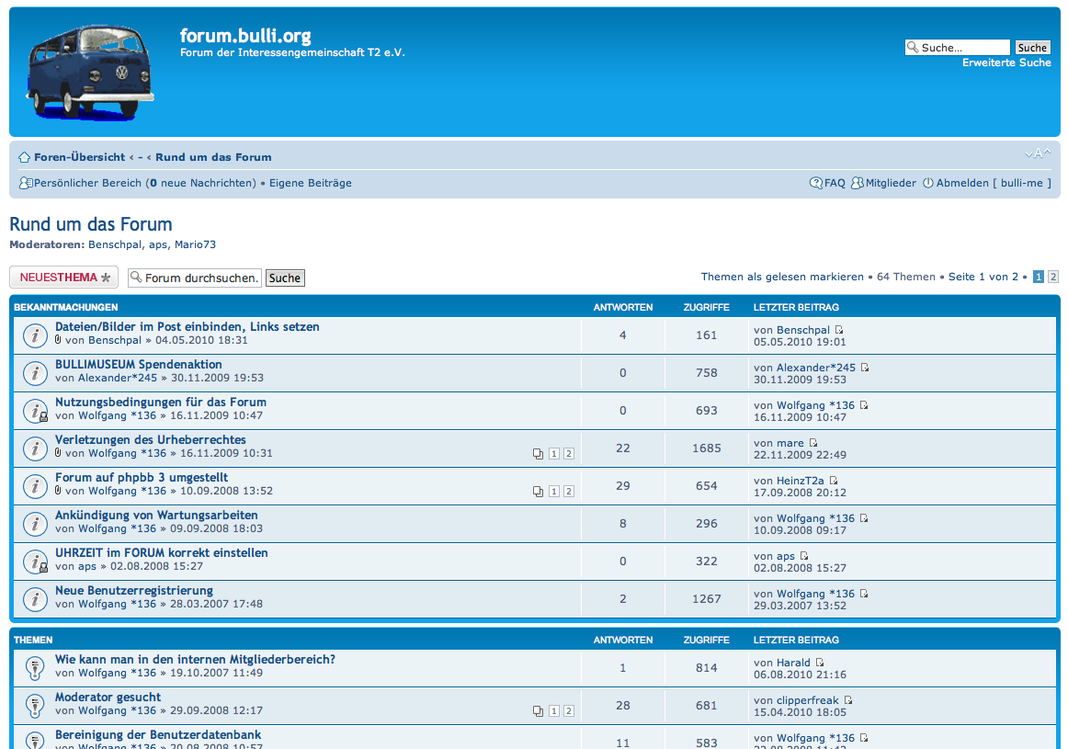Open Erweiterte Suche
1068x749 pixels.
(1006, 62)
